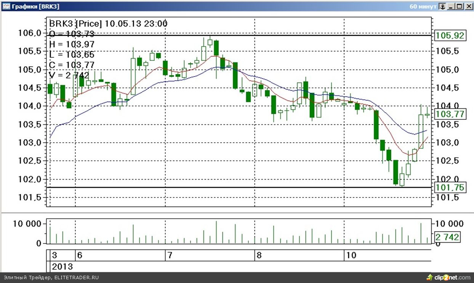The height and width of the screenshot is (283, 474).
Task: Click the 60 минут timeframe label
Action: (x=423, y=6)
